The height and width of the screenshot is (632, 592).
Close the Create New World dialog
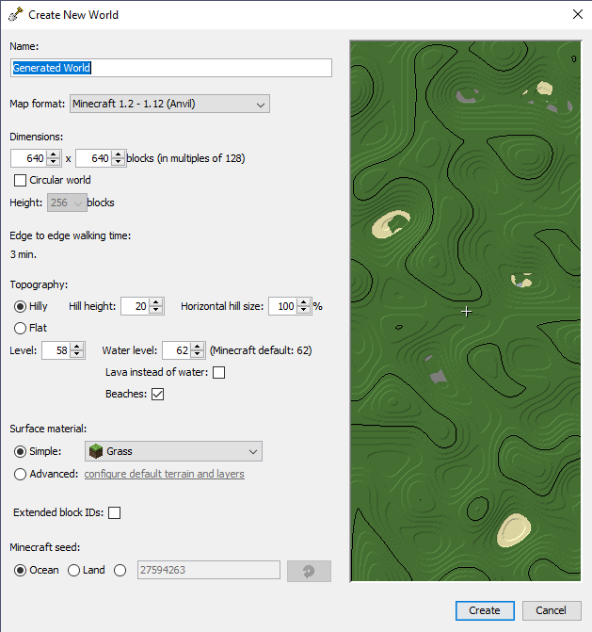click(578, 14)
